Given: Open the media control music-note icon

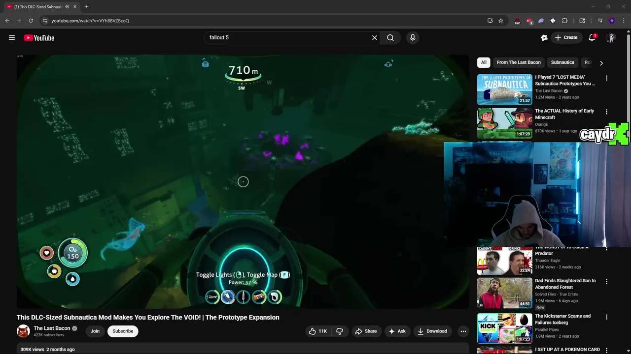Looking at the screenshot, I should (600, 21).
